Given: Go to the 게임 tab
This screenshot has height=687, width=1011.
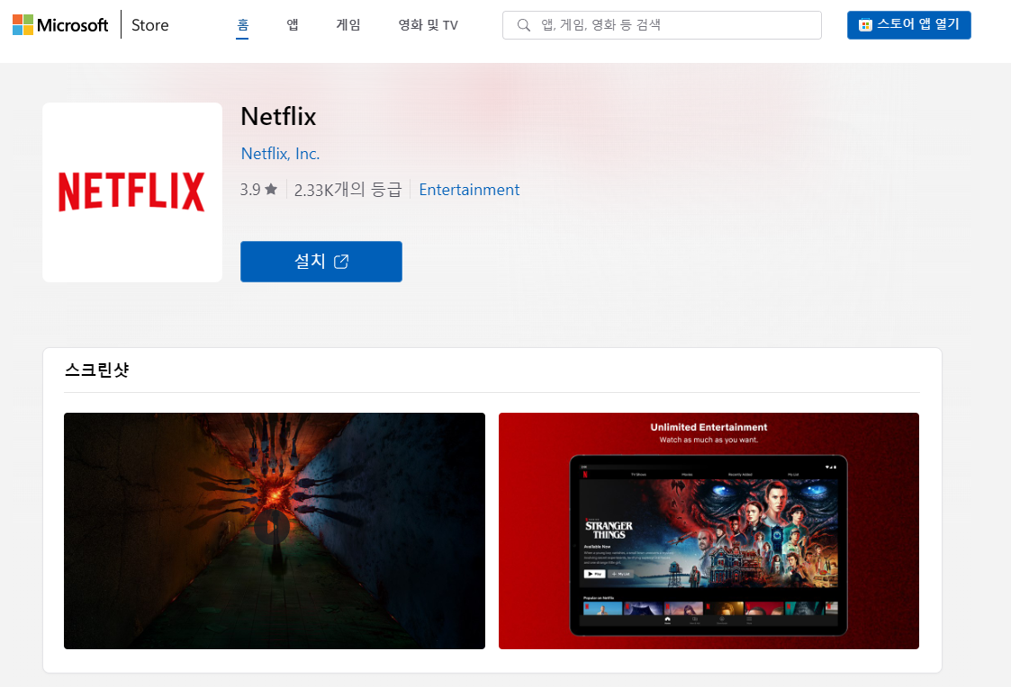Looking at the screenshot, I should 348,25.
